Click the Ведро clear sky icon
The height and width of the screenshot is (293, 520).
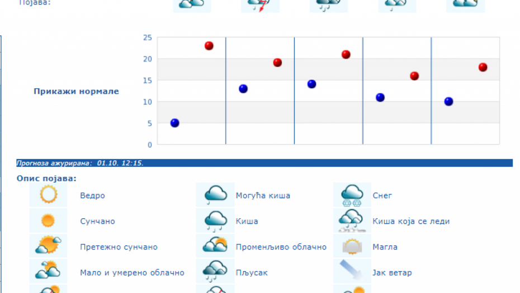point(48,195)
